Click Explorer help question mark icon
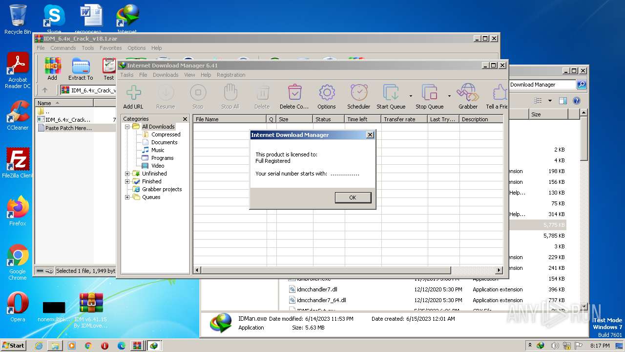Image resolution: width=625 pixels, height=352 pixels. click(x=577, y=101)
